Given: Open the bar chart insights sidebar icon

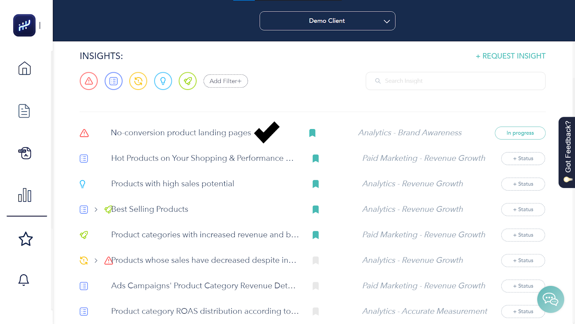Looking at the screenshot, I should click(25, 195).
